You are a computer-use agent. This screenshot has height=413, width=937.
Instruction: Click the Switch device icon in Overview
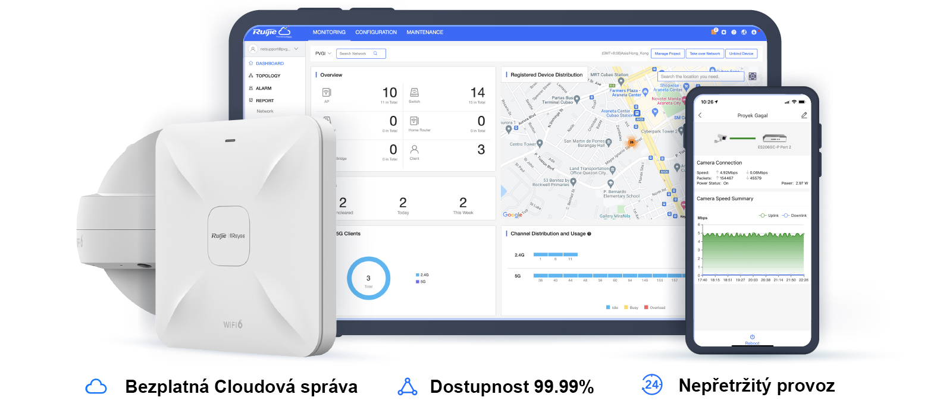[415, 92]
